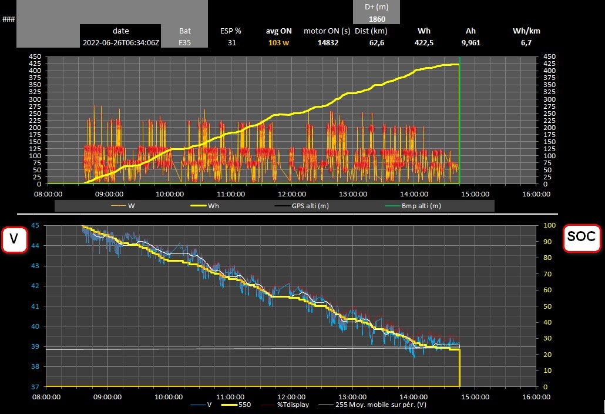The image size is (605, 414).
Task: Click the red-bordered "SOC" axis badge
Action: click(x=582, y=238)
